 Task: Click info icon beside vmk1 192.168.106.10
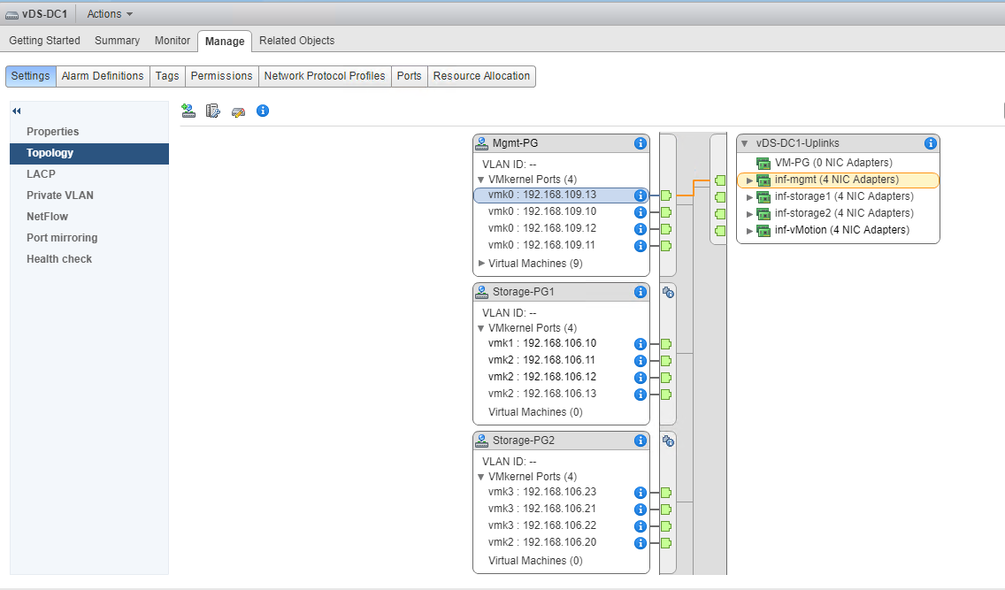(x=641, y=344)
